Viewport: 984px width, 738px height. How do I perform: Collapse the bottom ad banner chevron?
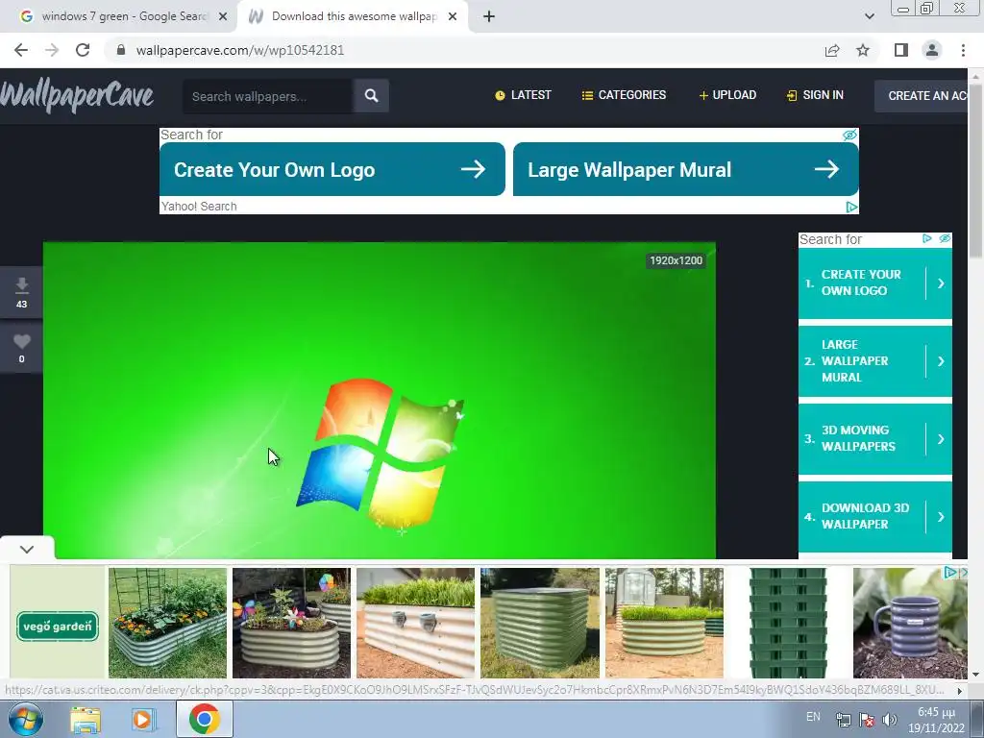pos(26,549)
